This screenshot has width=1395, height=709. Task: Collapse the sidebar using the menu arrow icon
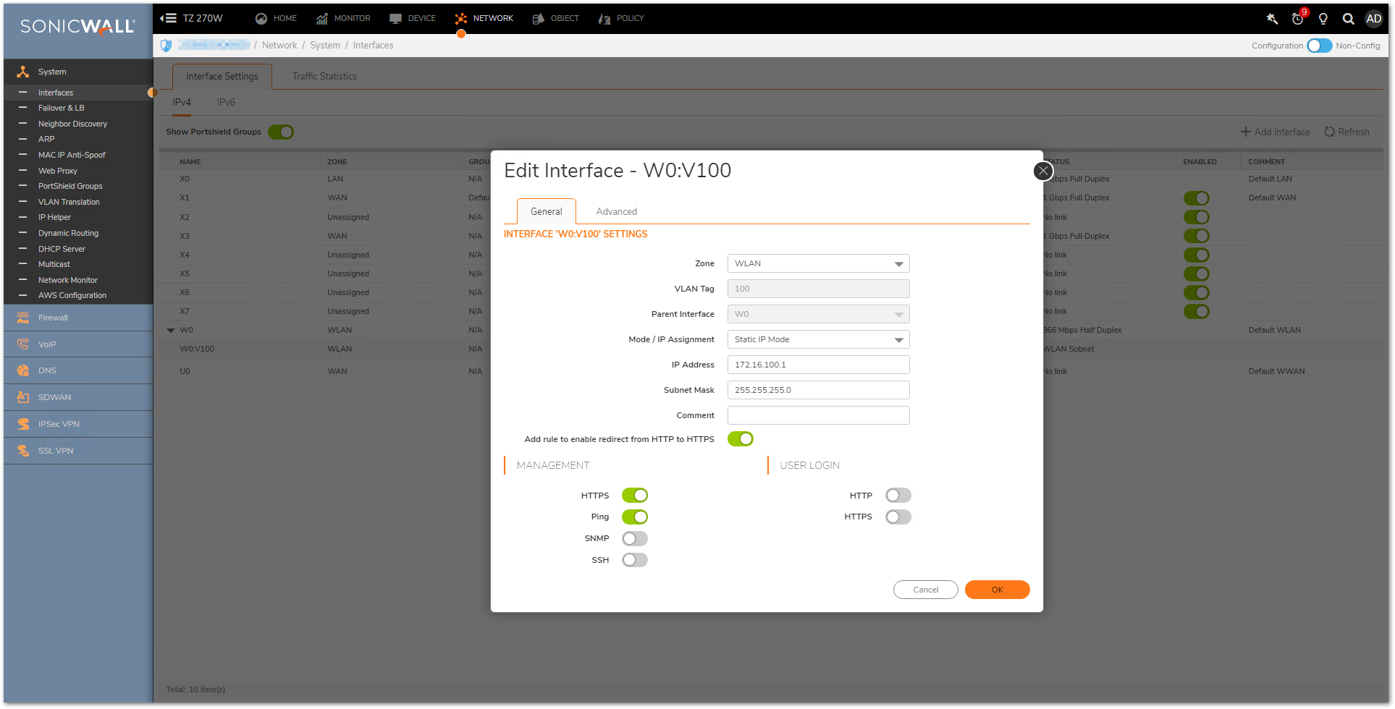point(168,18)
